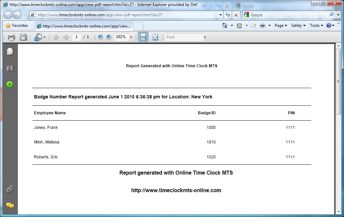Open a new blank tab

138,27
